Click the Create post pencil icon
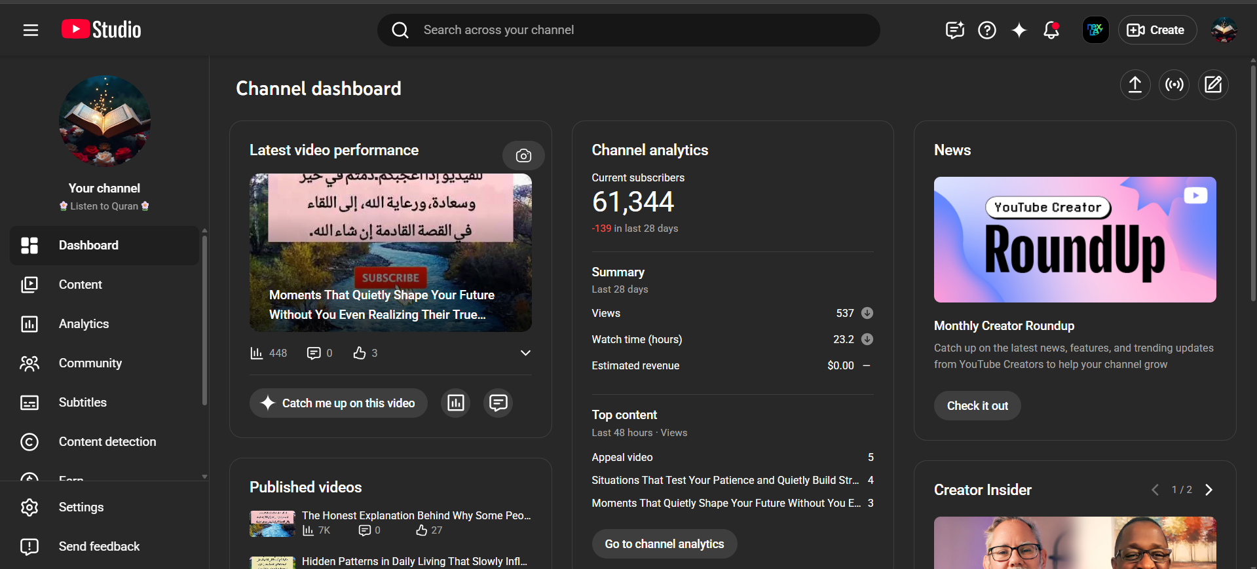Screen dimensions: 1257x569 tap(1213, 84)
